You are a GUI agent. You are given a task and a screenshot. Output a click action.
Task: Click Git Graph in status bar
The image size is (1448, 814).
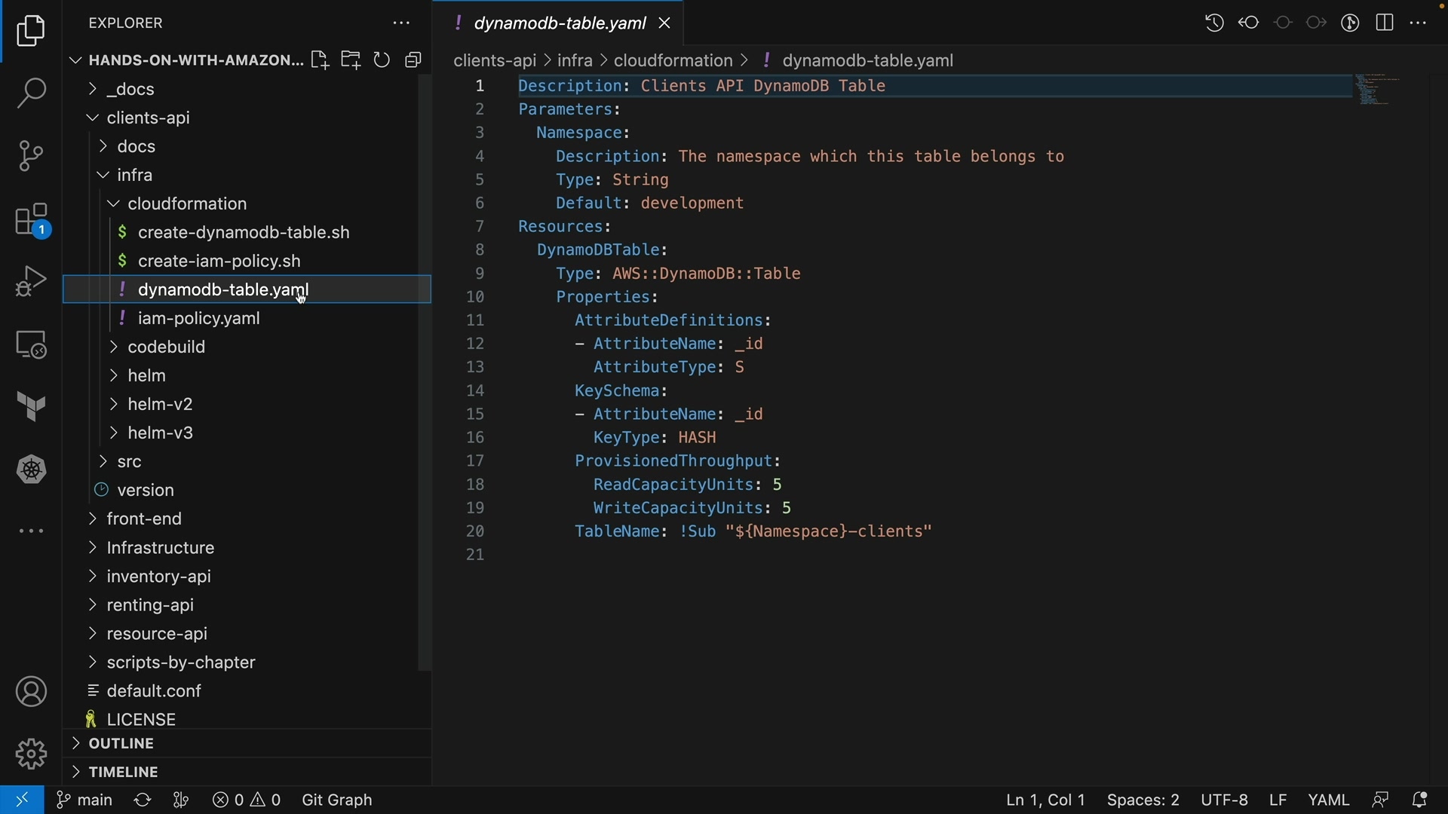tap(337, 800)
